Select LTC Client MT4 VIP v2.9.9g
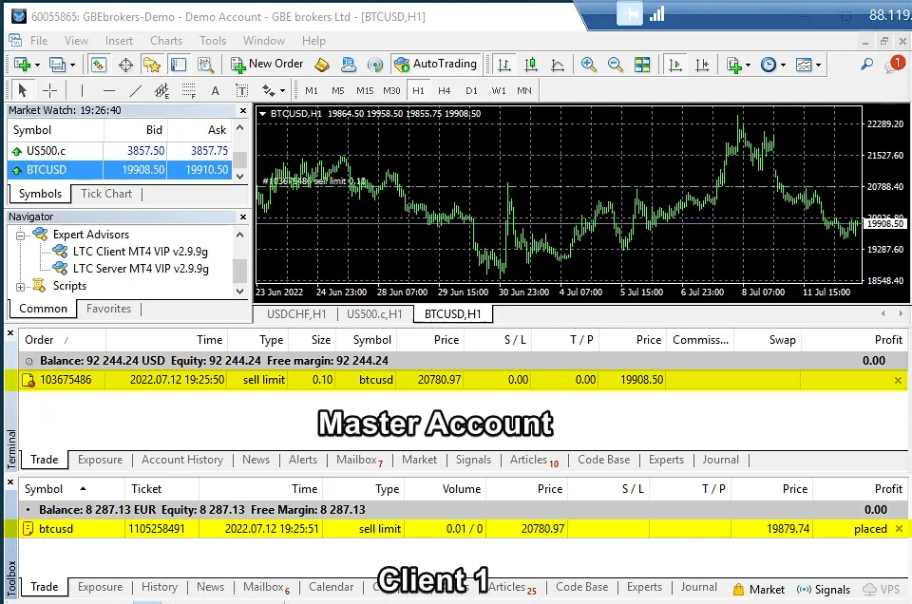 pyautogui.click(x=141, y=252)
